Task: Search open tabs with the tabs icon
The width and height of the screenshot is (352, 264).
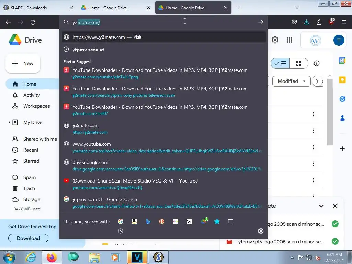Action: (231, 222)
